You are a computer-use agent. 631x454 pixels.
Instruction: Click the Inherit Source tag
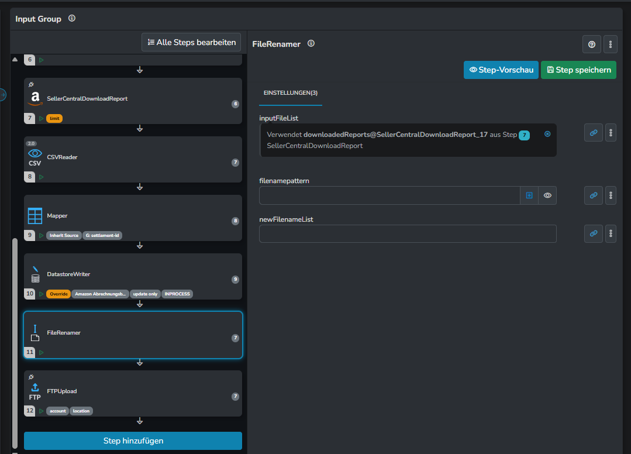click(x=64, y=235)
